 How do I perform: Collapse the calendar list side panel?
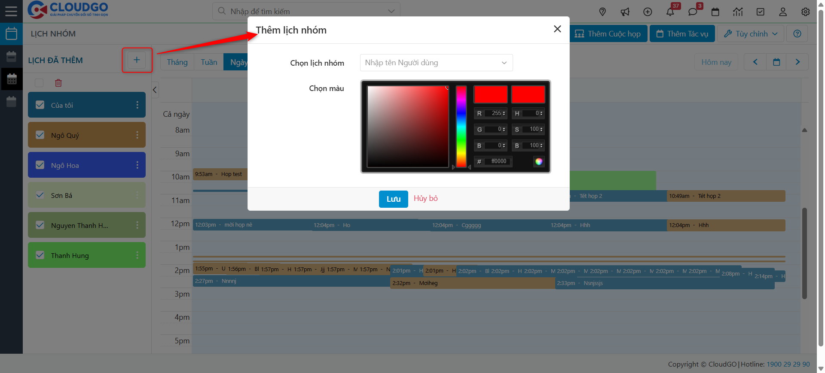(x=155, y=90)
